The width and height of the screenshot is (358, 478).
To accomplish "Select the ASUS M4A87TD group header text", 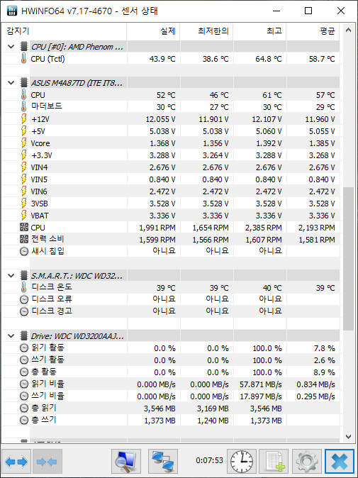I will [77, 83].
